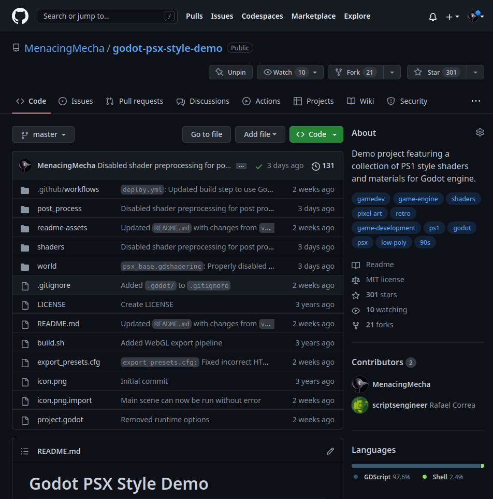
Task: Expand the Fork options dropdown arrow
Action: pyautogui.click(x=392, y=72)
